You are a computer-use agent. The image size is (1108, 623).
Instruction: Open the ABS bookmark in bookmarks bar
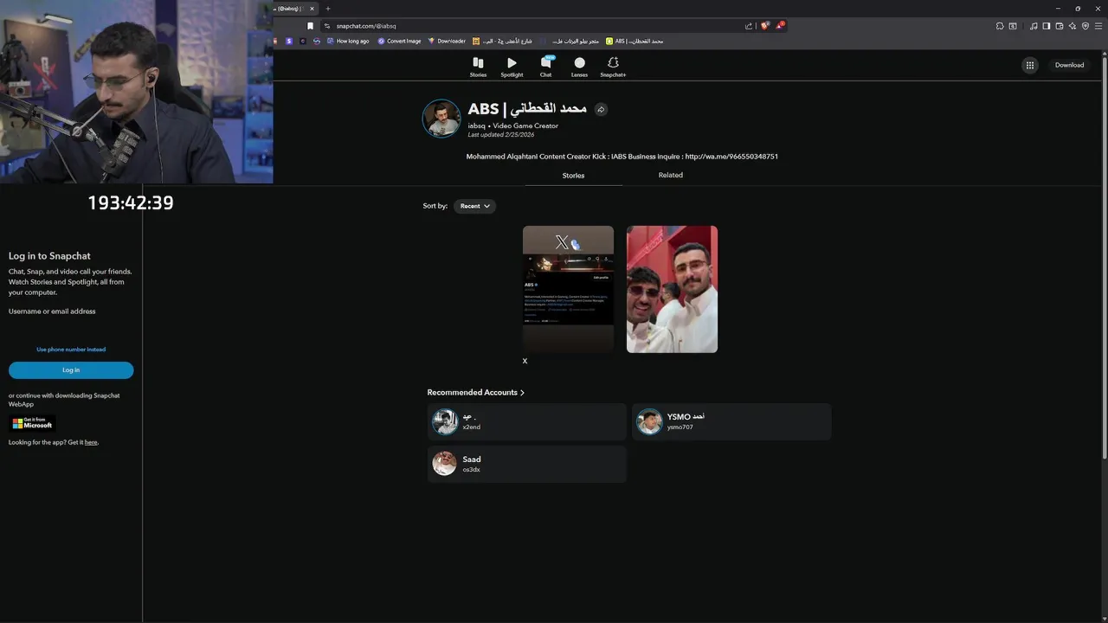tap(635, 41)
